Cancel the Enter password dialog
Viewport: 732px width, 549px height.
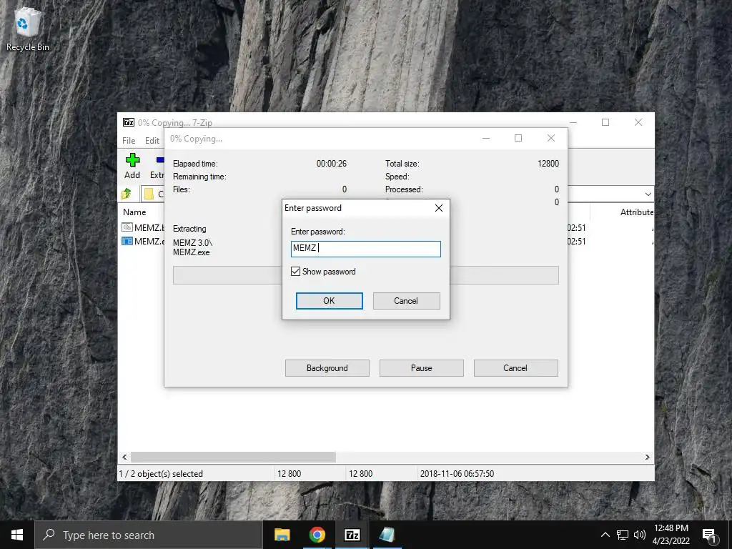pyautogui.click(x=406, y=301)
